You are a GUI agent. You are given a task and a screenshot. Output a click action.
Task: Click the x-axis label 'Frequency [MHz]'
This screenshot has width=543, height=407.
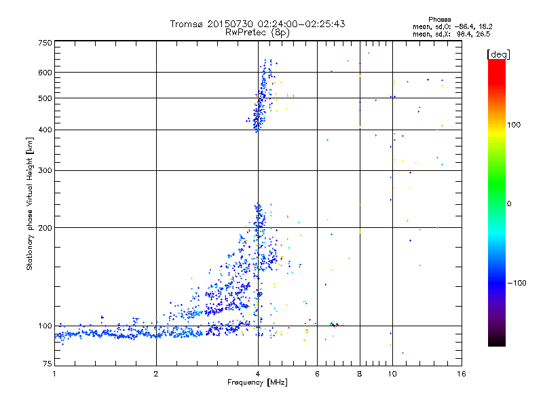click(257, 383)
